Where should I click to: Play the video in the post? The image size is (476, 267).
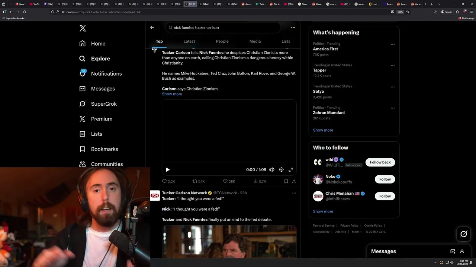tap(168, 169)
